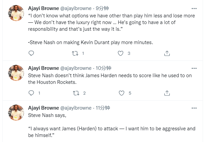Share the Houston Rockets tweet
The height and width of the screenshot is (142, 204).
tap(167, 93)
